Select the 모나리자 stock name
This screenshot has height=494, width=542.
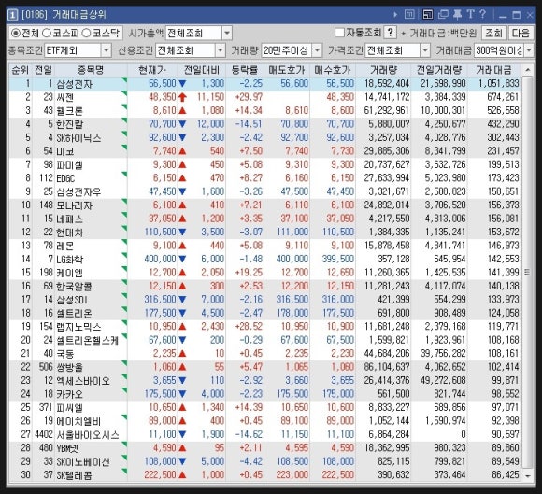click(75, 205)
